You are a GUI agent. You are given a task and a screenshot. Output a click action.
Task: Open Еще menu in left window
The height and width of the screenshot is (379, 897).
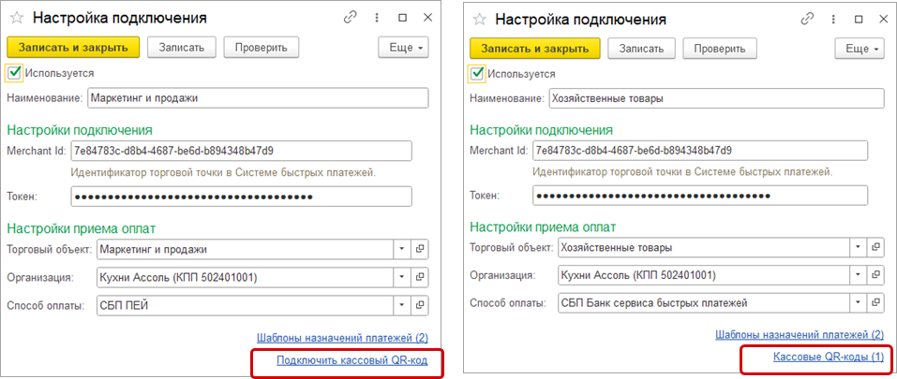coord(403,48)
